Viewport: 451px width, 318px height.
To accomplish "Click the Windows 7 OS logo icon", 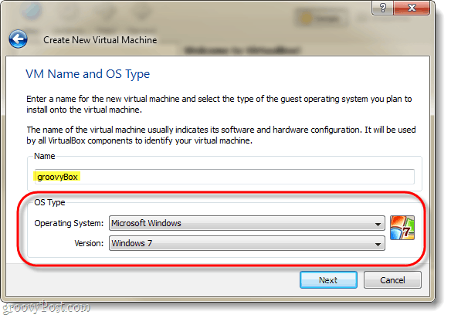I will click(x=402, y=228).
